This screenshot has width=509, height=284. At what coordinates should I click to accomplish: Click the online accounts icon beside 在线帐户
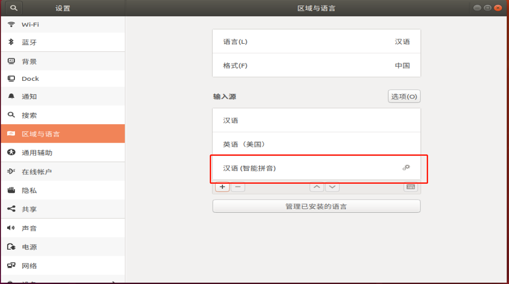coord(11,171)
